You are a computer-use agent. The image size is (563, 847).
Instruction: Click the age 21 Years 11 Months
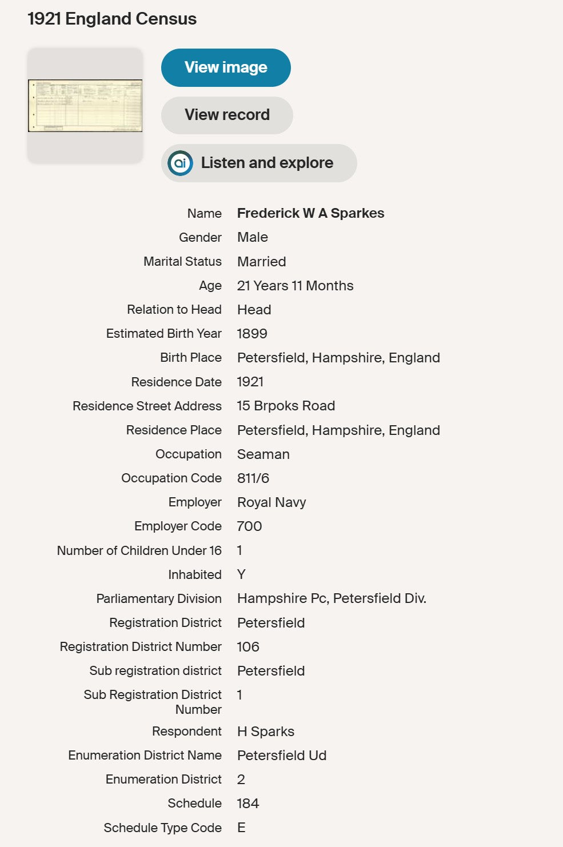[295, 286]
